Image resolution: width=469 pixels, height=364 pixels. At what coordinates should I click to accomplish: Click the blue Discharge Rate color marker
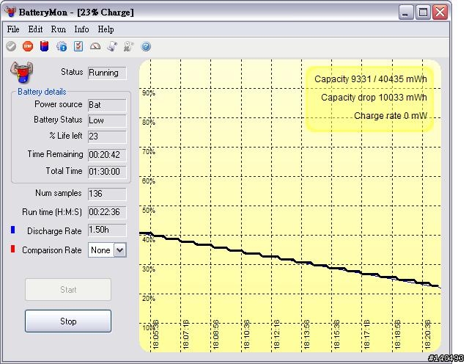click(13, 230)
